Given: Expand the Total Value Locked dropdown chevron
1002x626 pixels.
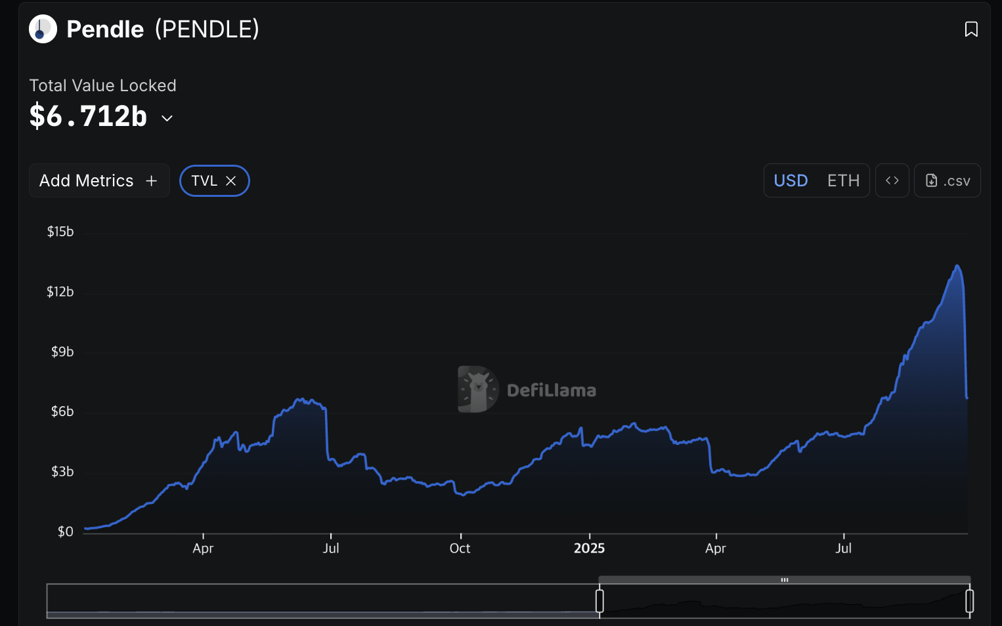Looking at the screenshot, I should (167, 118).
